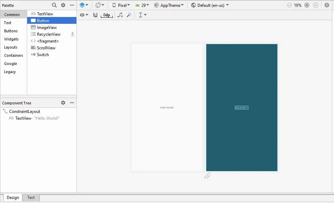This screenshot has height=203, width=334.
Task: Click the 19% zoom level label
Action: pos(298,5)
